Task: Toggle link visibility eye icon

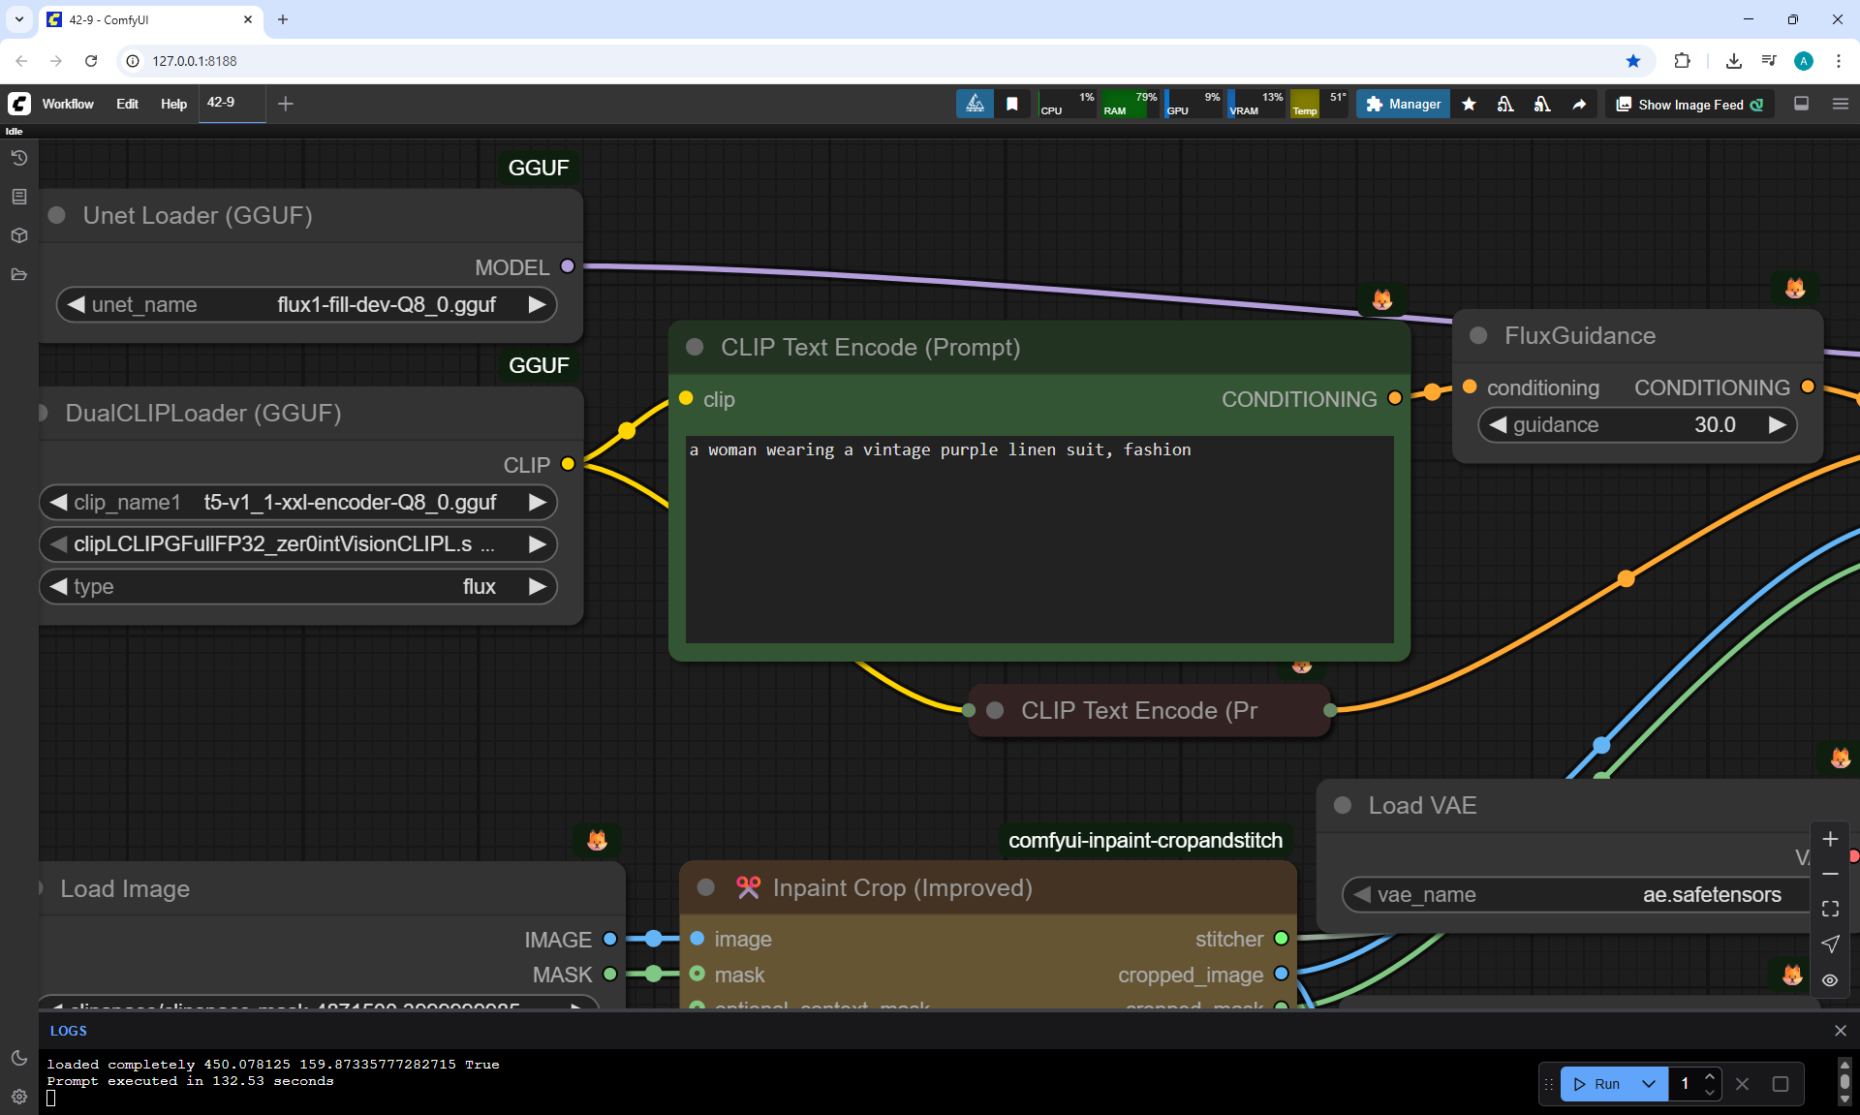Action: [x=1830, y=980]
